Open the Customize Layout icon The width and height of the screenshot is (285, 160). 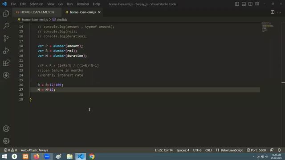pos(257,4)
